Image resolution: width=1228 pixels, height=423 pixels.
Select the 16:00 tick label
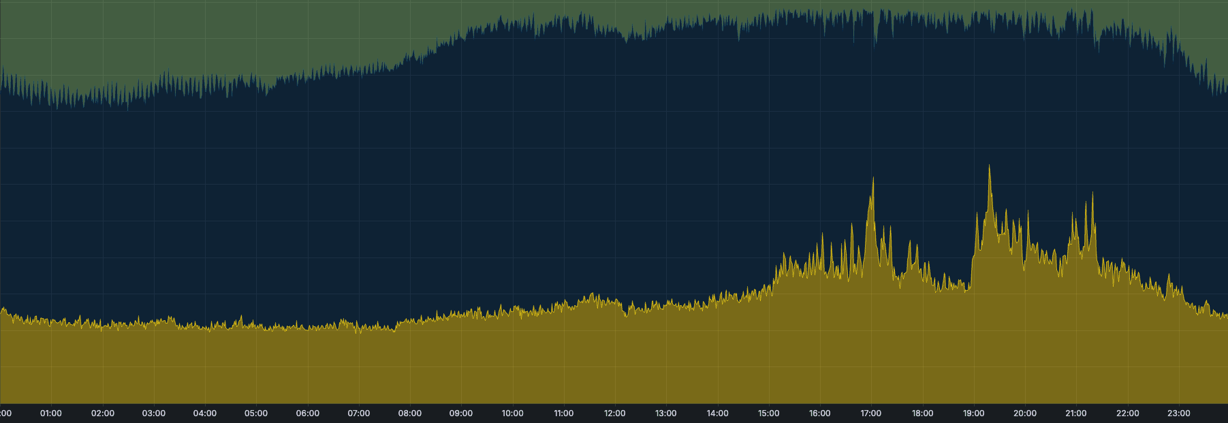(x=820, y=413)
